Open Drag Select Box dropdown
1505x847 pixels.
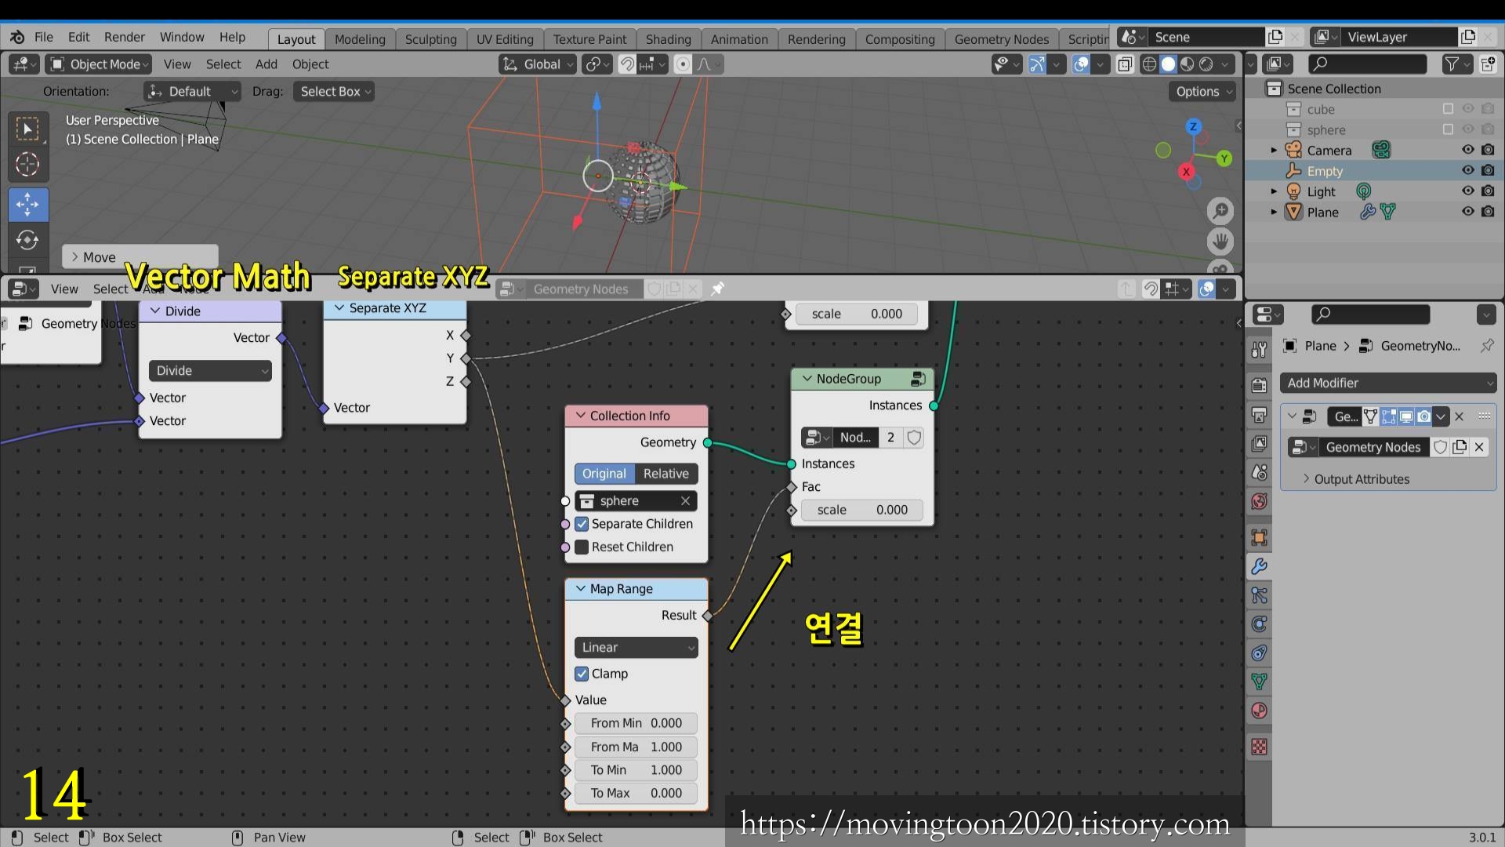pos(333,92)
